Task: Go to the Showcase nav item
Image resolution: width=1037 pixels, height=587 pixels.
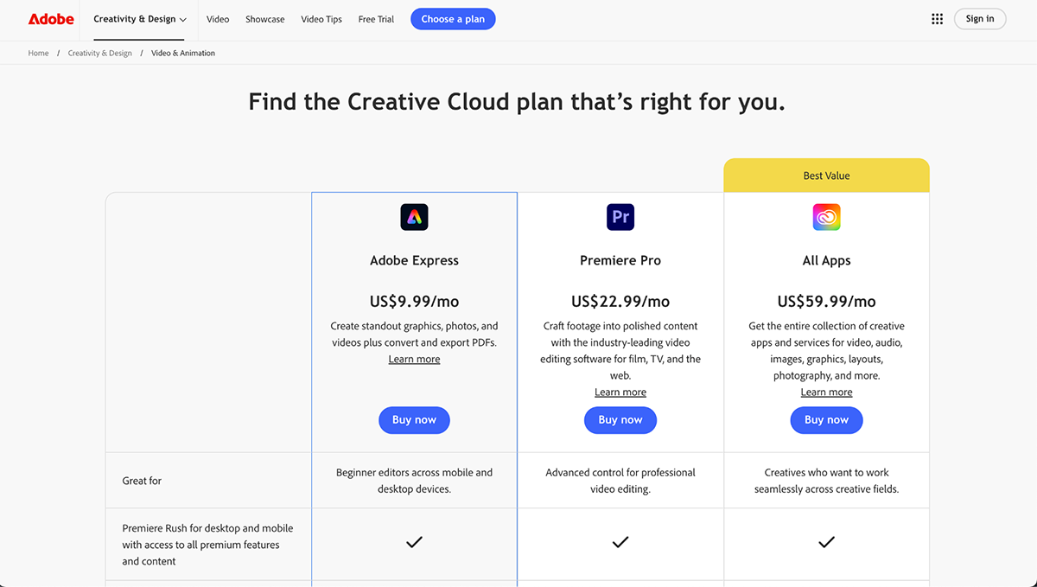Action: (x=264, y=19)
